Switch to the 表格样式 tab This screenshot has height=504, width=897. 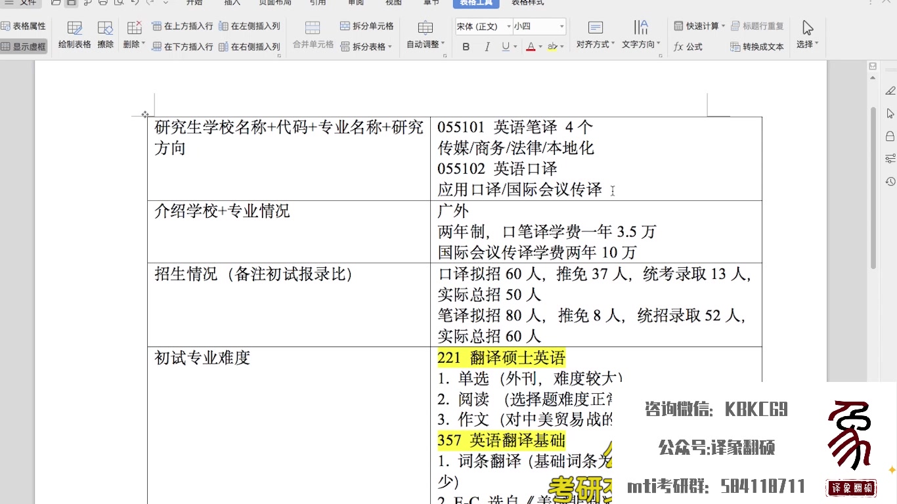click(x=528, y=3)
